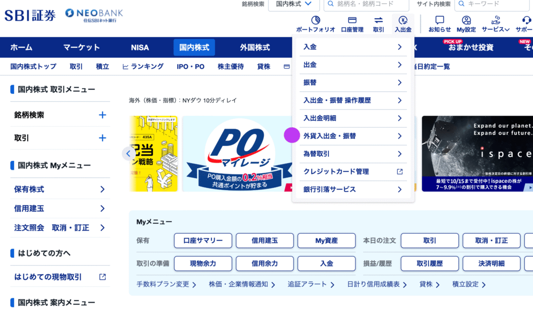Viewport: 533px width, 310px height.
Task: Click the 取引履歴 button
Action: click(x=429, y=264)
